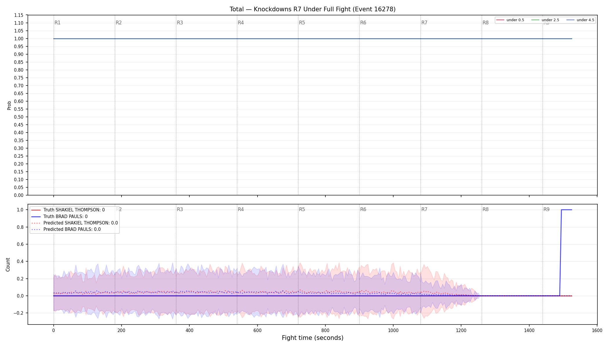Image resolution: width=609 pixels, height=348 pixels.
Task: Click the 0.50 tick on the Prob axis
Action: coord(19,117)
